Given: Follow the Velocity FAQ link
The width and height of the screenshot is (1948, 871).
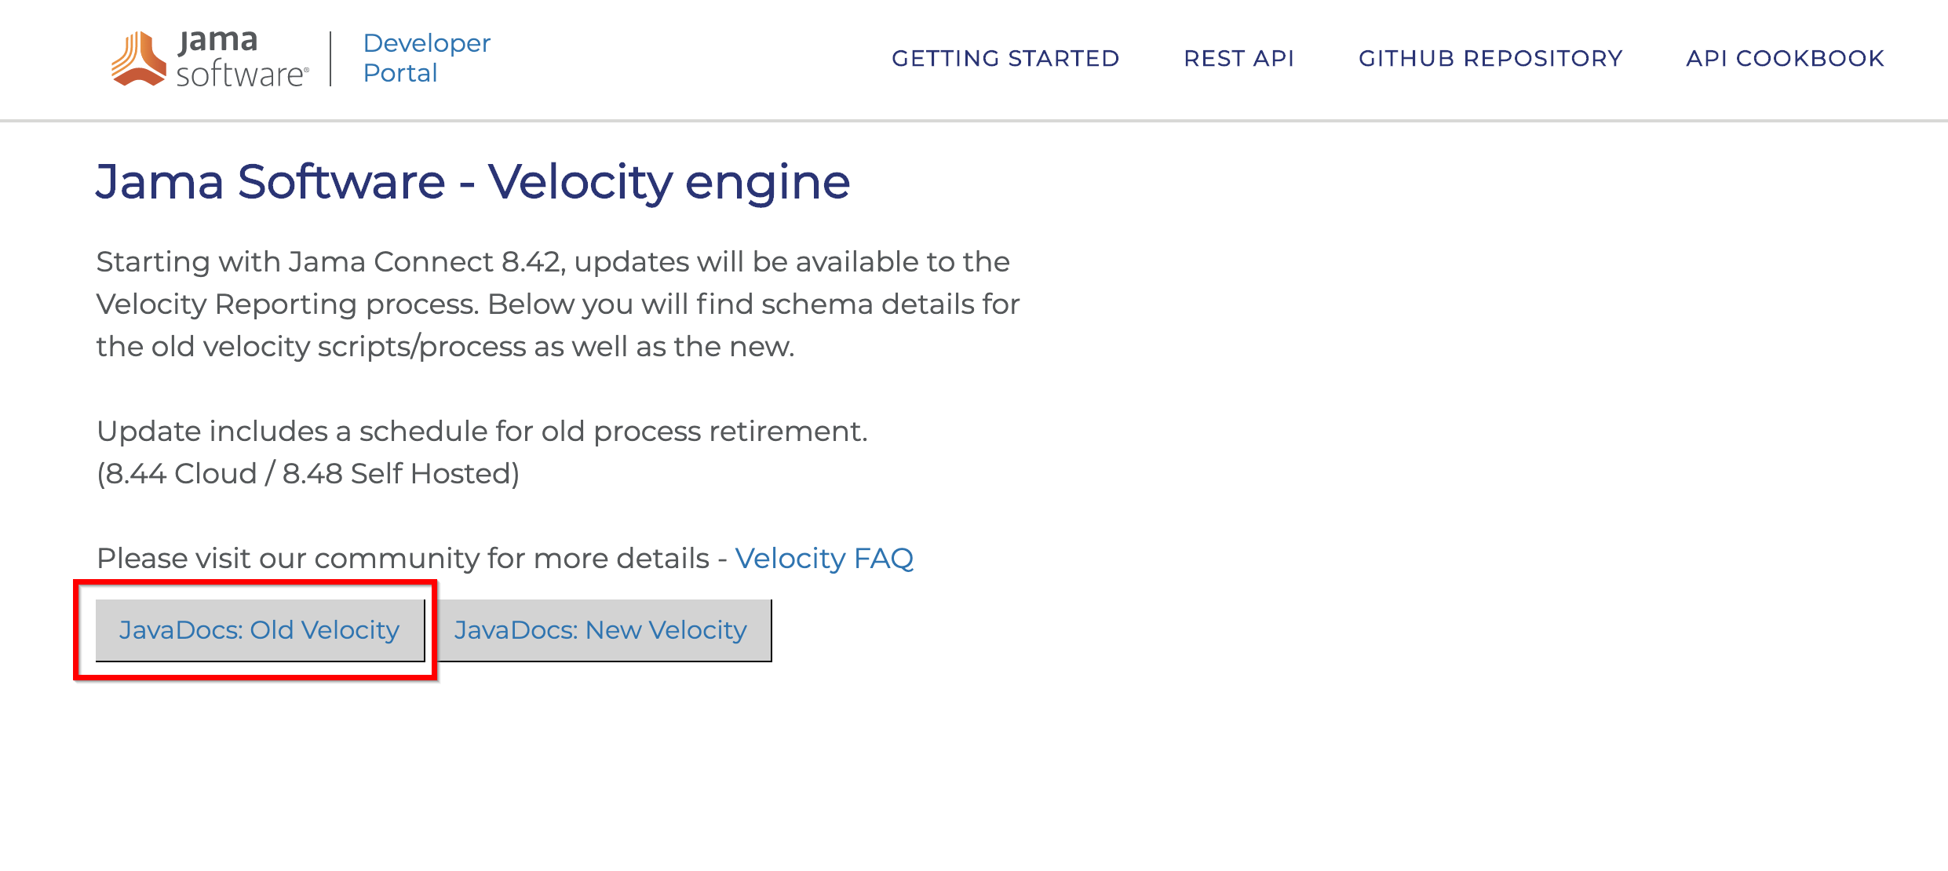Looking at the screenshot, I should (x=824, y=559).
